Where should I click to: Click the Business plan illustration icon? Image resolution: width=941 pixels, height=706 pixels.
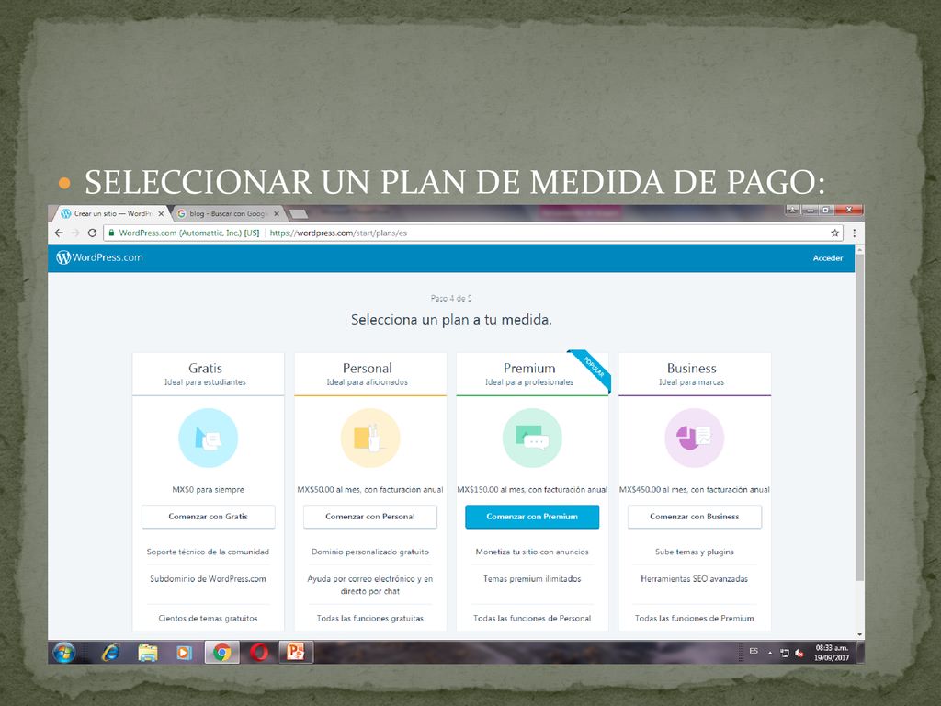point(695,438)
